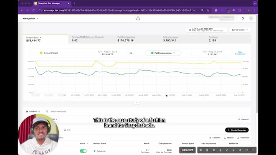Click Clear All filters
Screen dimensions: 276x155
pyautogui.click(x=243, y=119)
